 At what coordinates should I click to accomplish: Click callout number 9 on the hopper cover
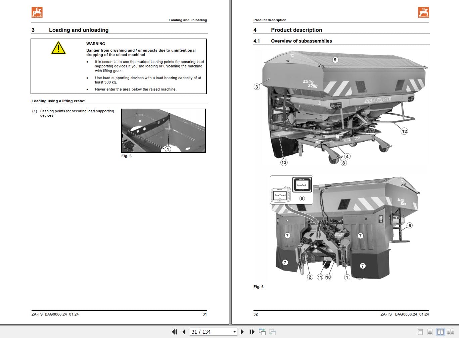(335, 60)
